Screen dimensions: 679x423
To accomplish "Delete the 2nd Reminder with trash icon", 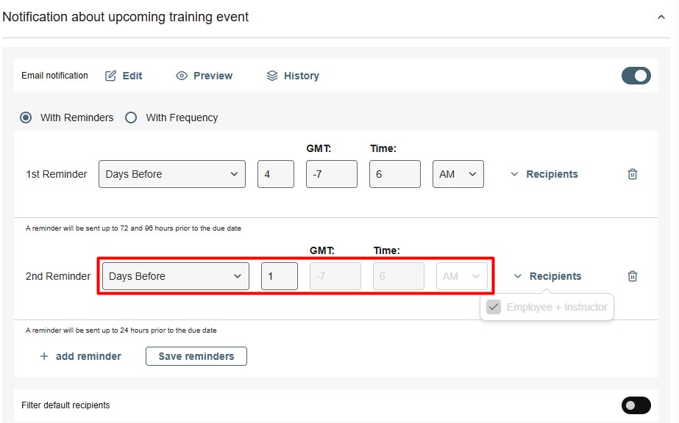I will coord(632,276).
